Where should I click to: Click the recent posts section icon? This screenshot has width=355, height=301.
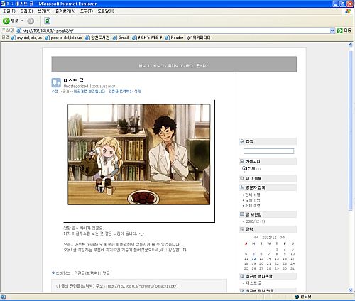pos(242,276)
